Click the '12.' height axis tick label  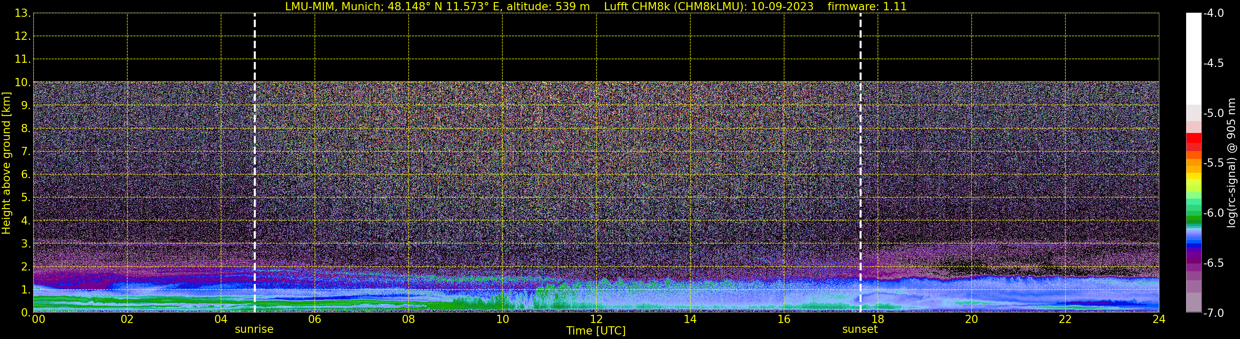(23, 36)
